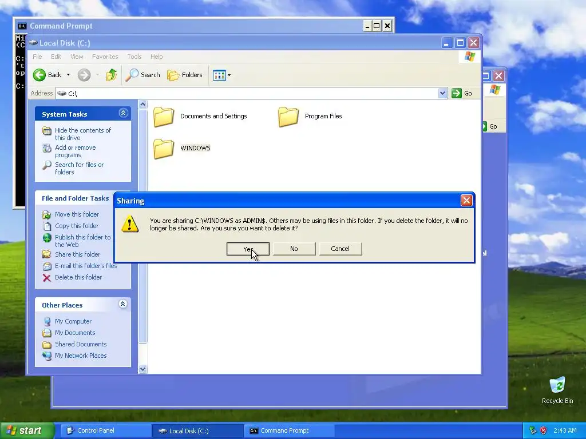Click the task pane vertical scrollbar thumb
Image resolution: width=586 pixels, height=439 pixels.
tap(142, 226)
